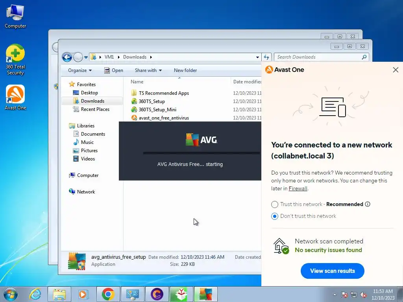Select Don't trust this network radio
Viewport: 403px width, 302px height.
click(274, 216)
